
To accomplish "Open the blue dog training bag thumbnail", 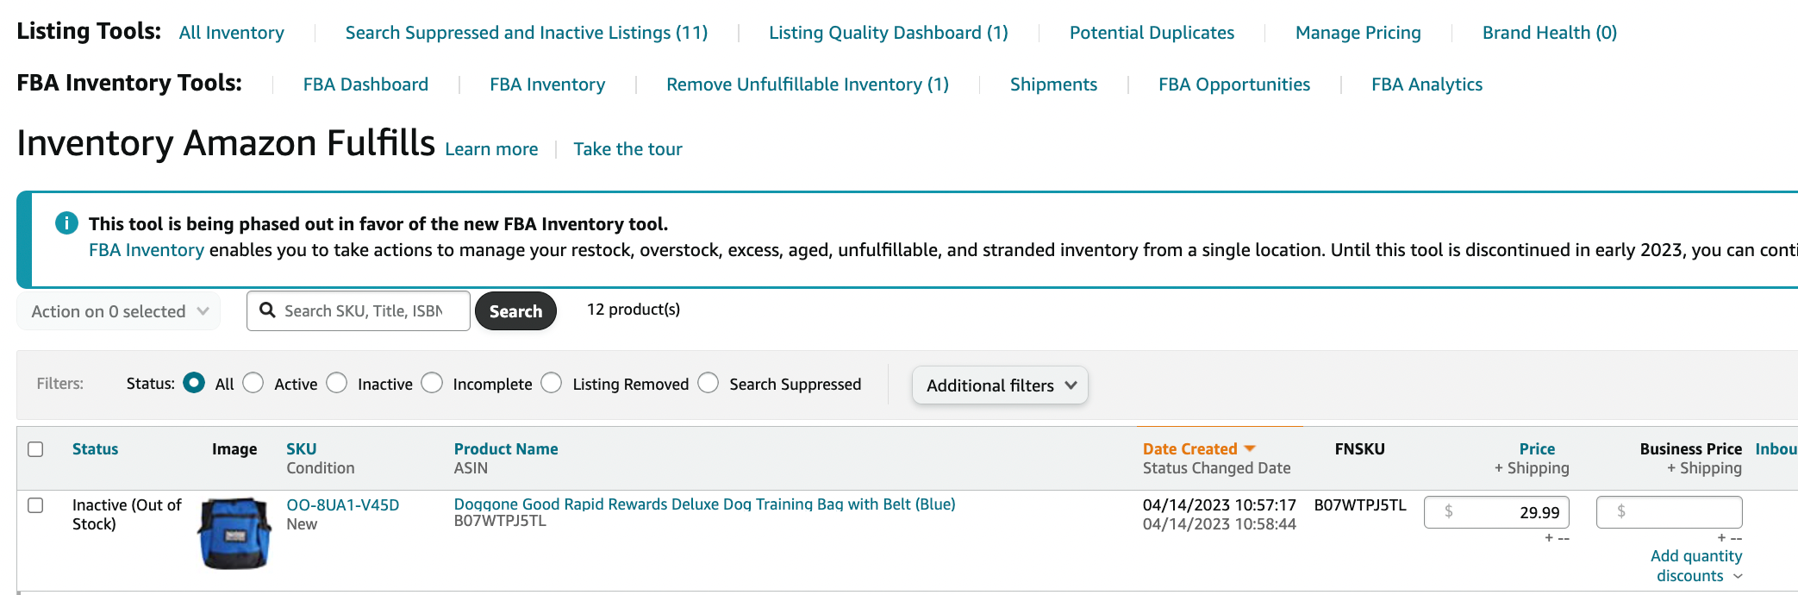I will (234, 534).
